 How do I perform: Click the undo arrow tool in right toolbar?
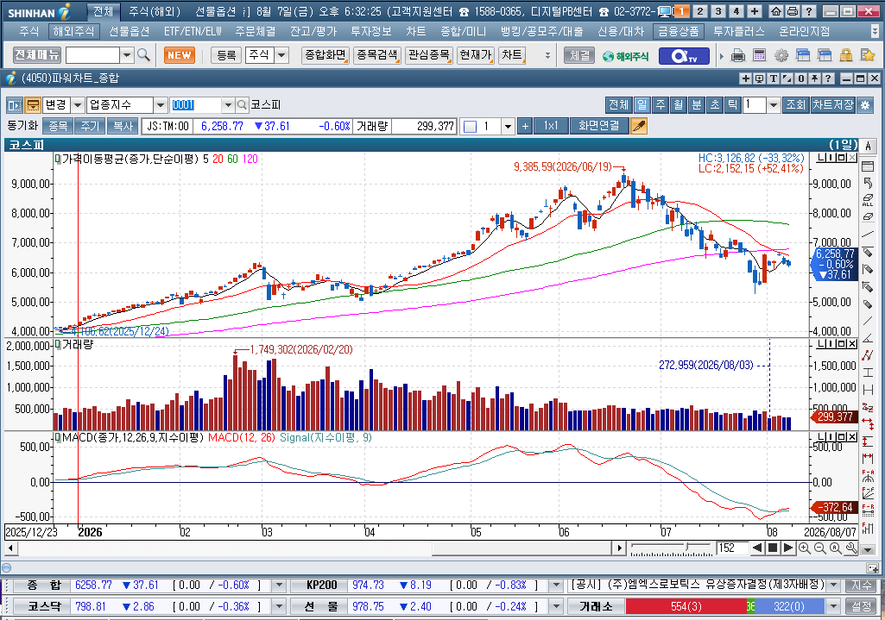[x=868, y=183]
